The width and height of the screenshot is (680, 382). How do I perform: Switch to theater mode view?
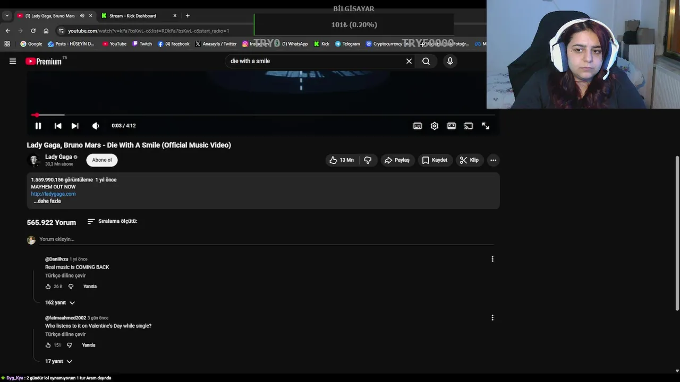point(452,126)
